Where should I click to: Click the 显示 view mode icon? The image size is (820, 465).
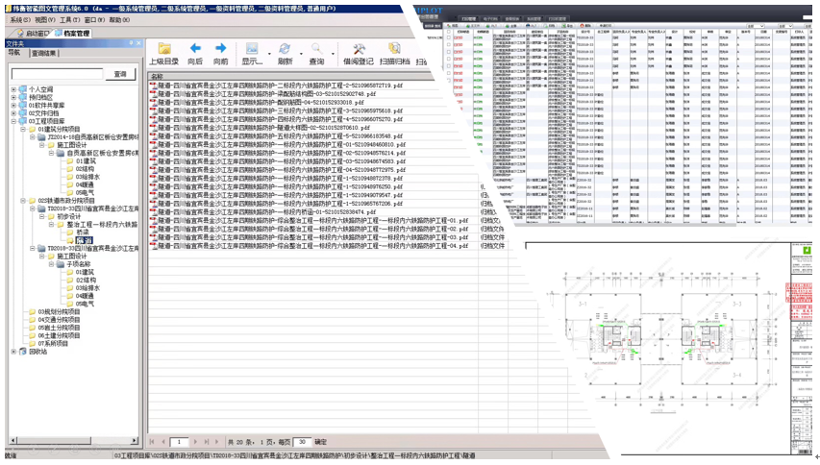coord(252,50)
